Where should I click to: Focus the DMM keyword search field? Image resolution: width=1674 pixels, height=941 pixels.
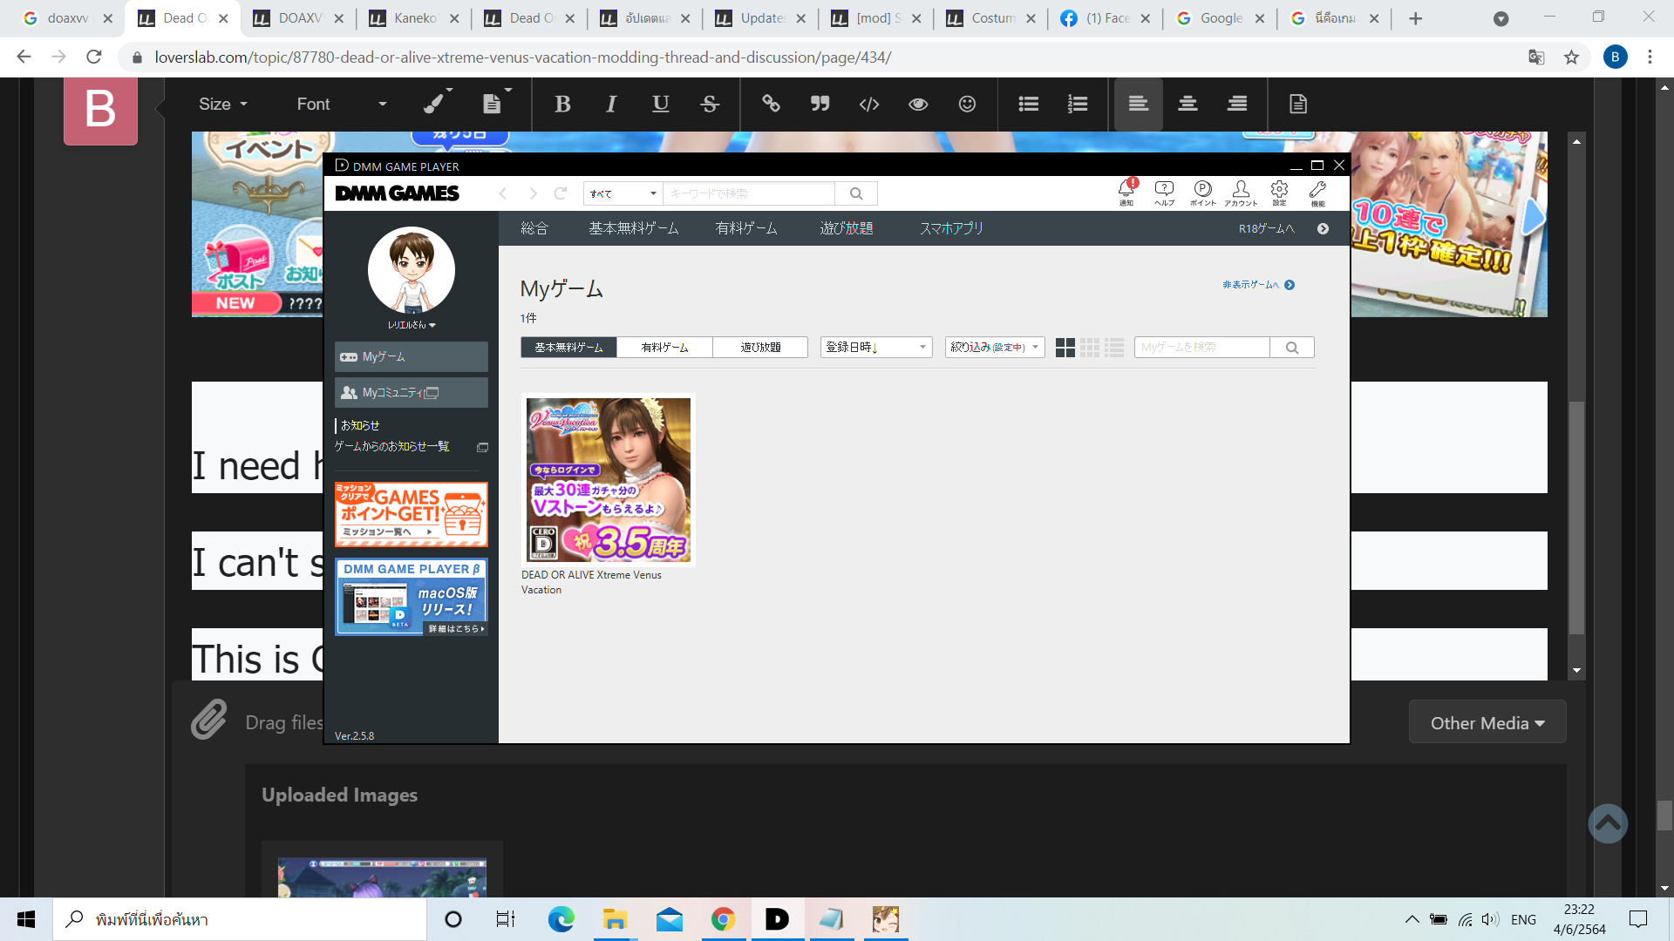749,193
